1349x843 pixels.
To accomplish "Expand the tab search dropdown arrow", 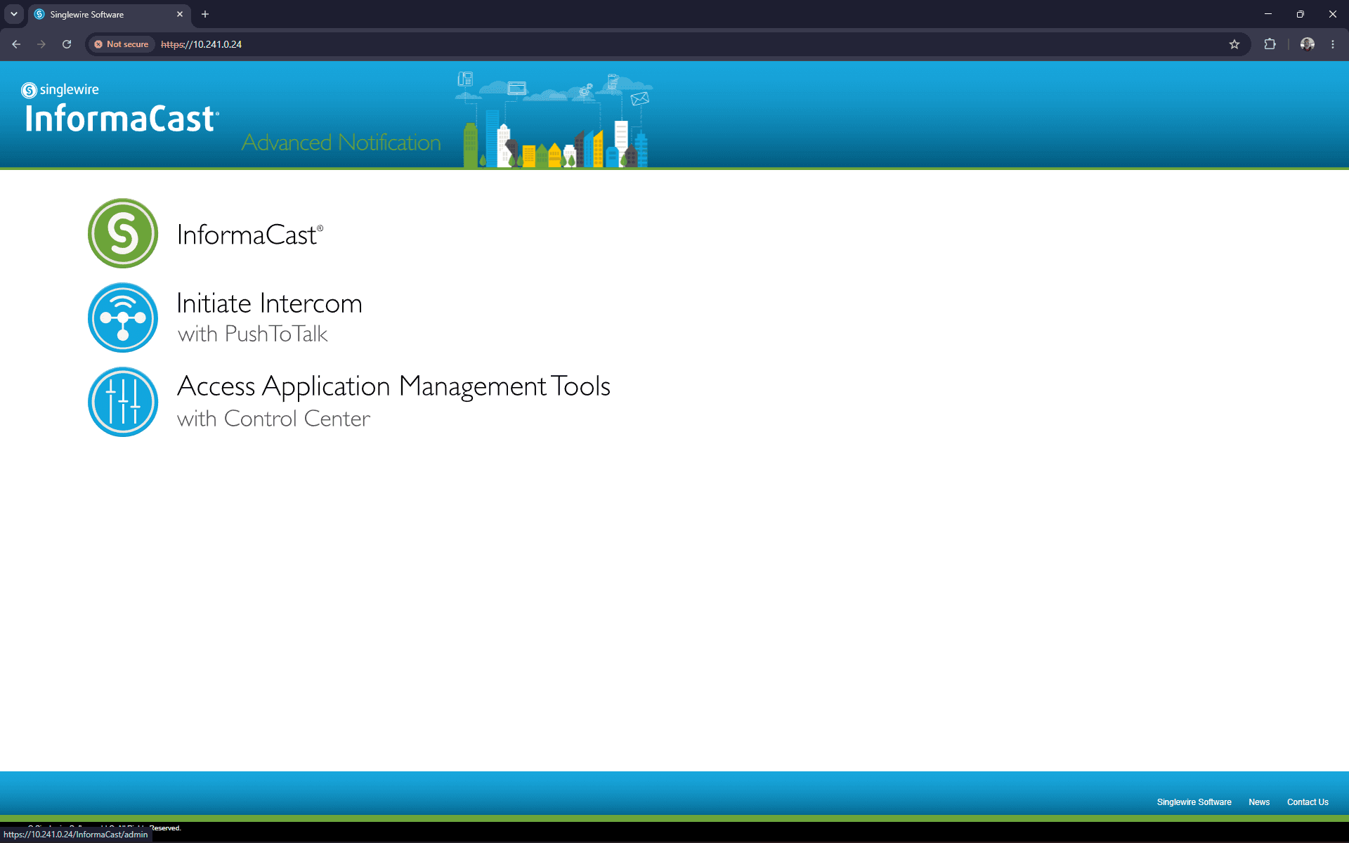I will point(14,14).
